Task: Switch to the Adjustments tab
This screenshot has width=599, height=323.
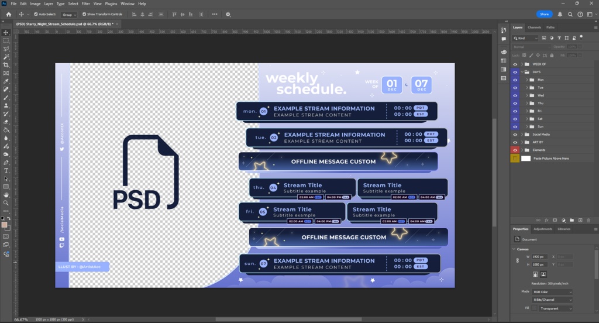Action: click(542, 229)
